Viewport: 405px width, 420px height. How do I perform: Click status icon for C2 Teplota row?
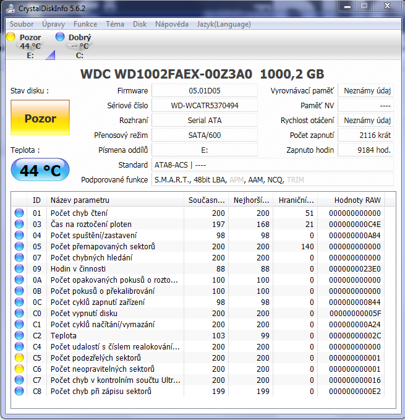(19, 335)
